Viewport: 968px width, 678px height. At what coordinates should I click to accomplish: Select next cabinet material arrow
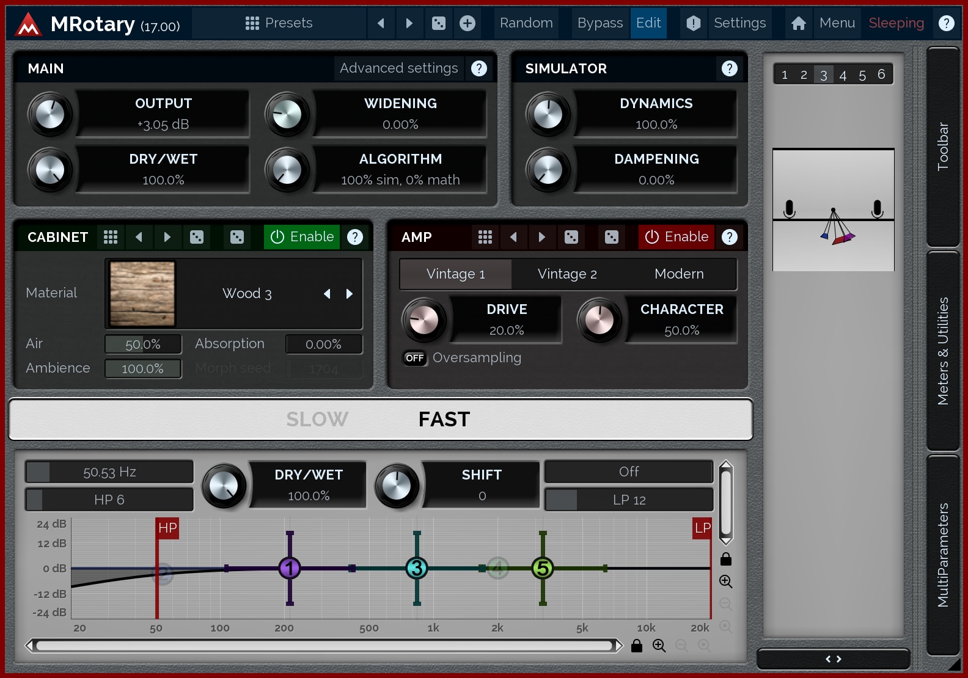(350, 294)
